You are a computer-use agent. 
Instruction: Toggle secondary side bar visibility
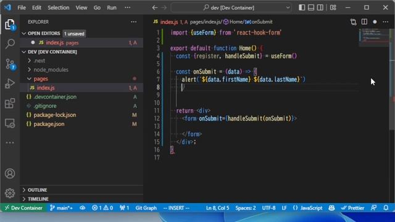320,7
